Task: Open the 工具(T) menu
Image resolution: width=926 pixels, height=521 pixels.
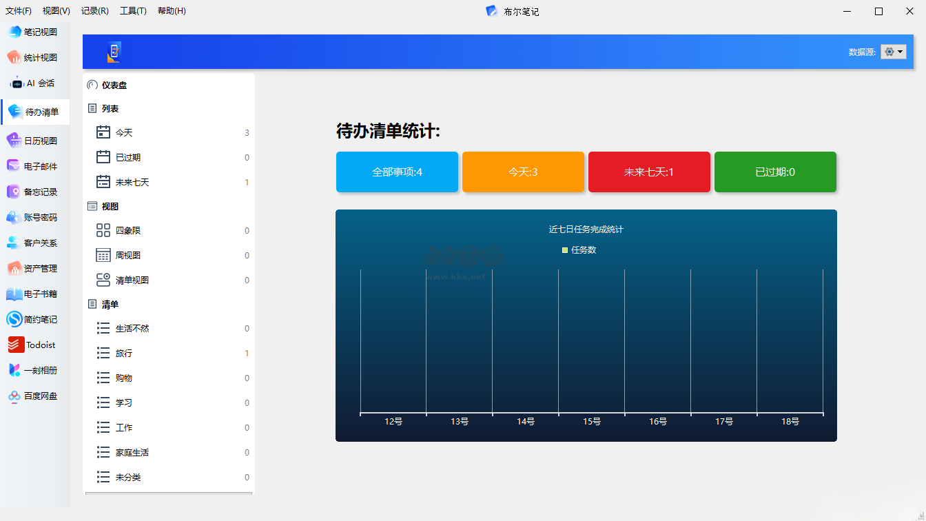Action: [x=133, y=11]
